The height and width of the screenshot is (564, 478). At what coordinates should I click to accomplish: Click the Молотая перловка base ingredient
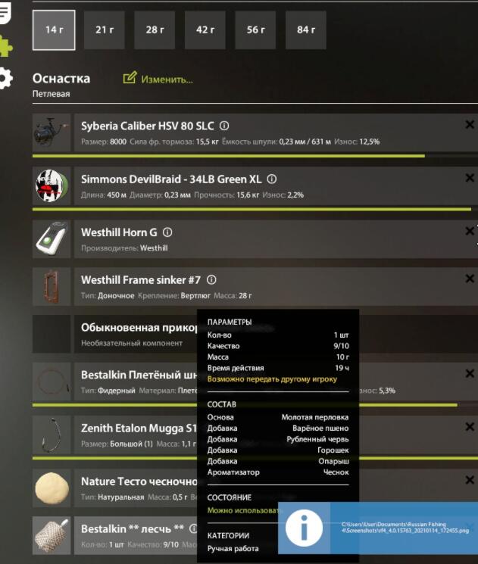[315, 417]
